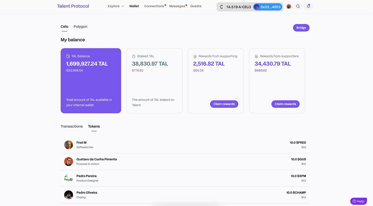
Task: Open the Gustavo da Cunha Pimenta name
Action: (97, 159)
